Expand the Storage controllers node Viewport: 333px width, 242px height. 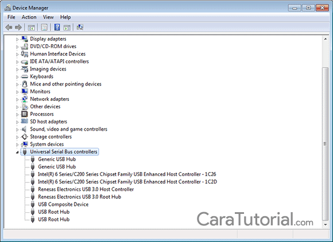(17, 137)
